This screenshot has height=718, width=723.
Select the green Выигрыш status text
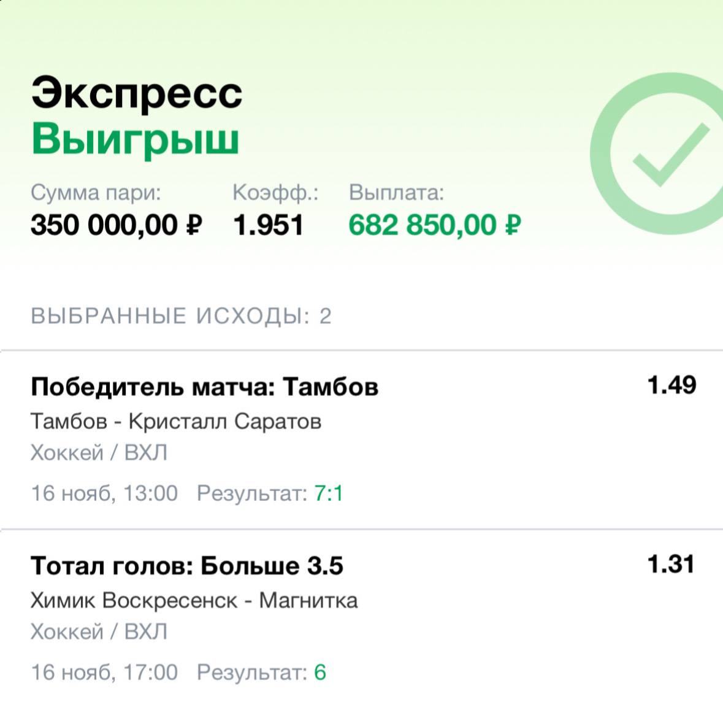click(135, 139)
